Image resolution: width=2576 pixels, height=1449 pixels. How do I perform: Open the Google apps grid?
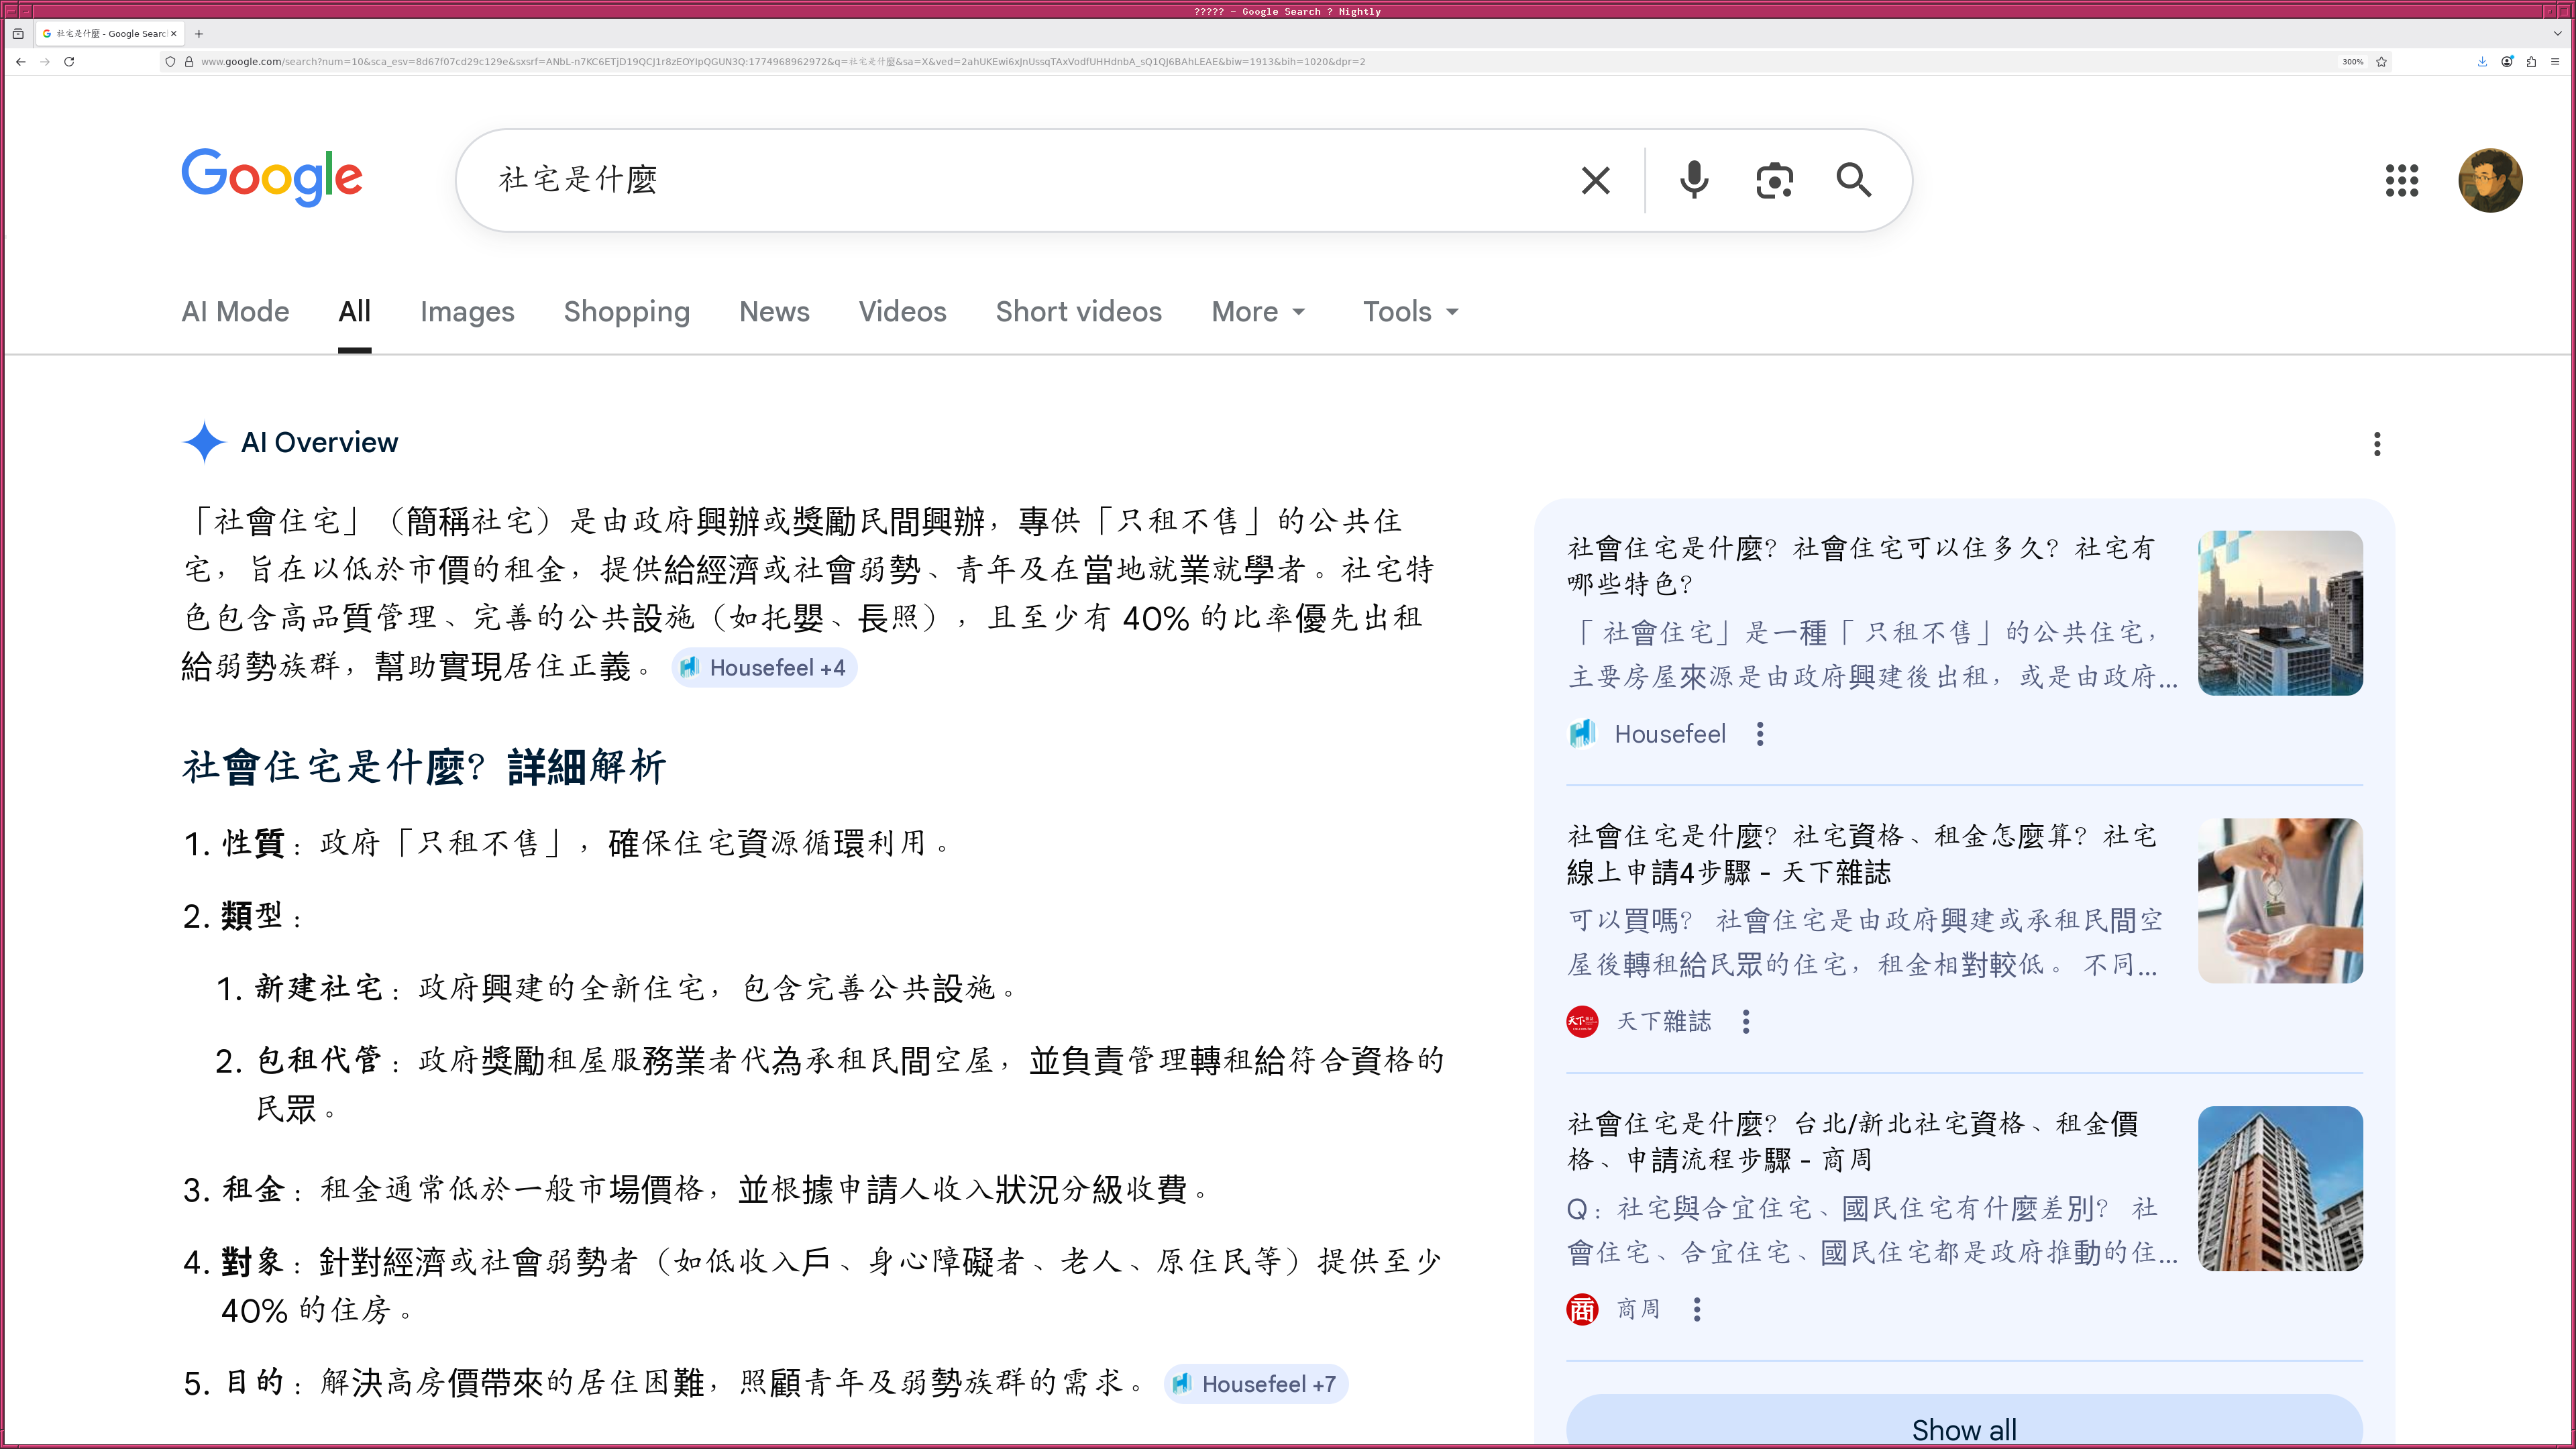pyautogui.click(x=2402, y=180)
